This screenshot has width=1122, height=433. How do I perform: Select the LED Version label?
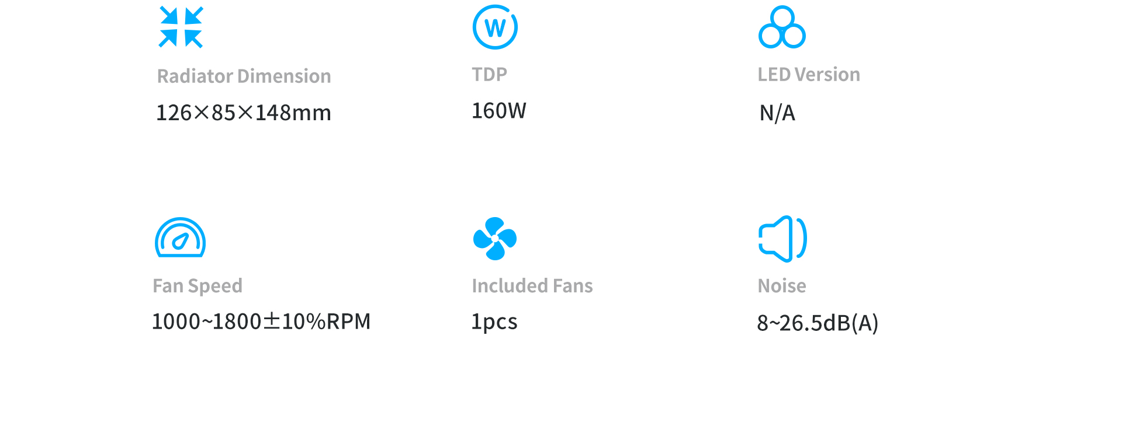pyautogui.click(x=809, y=75)
